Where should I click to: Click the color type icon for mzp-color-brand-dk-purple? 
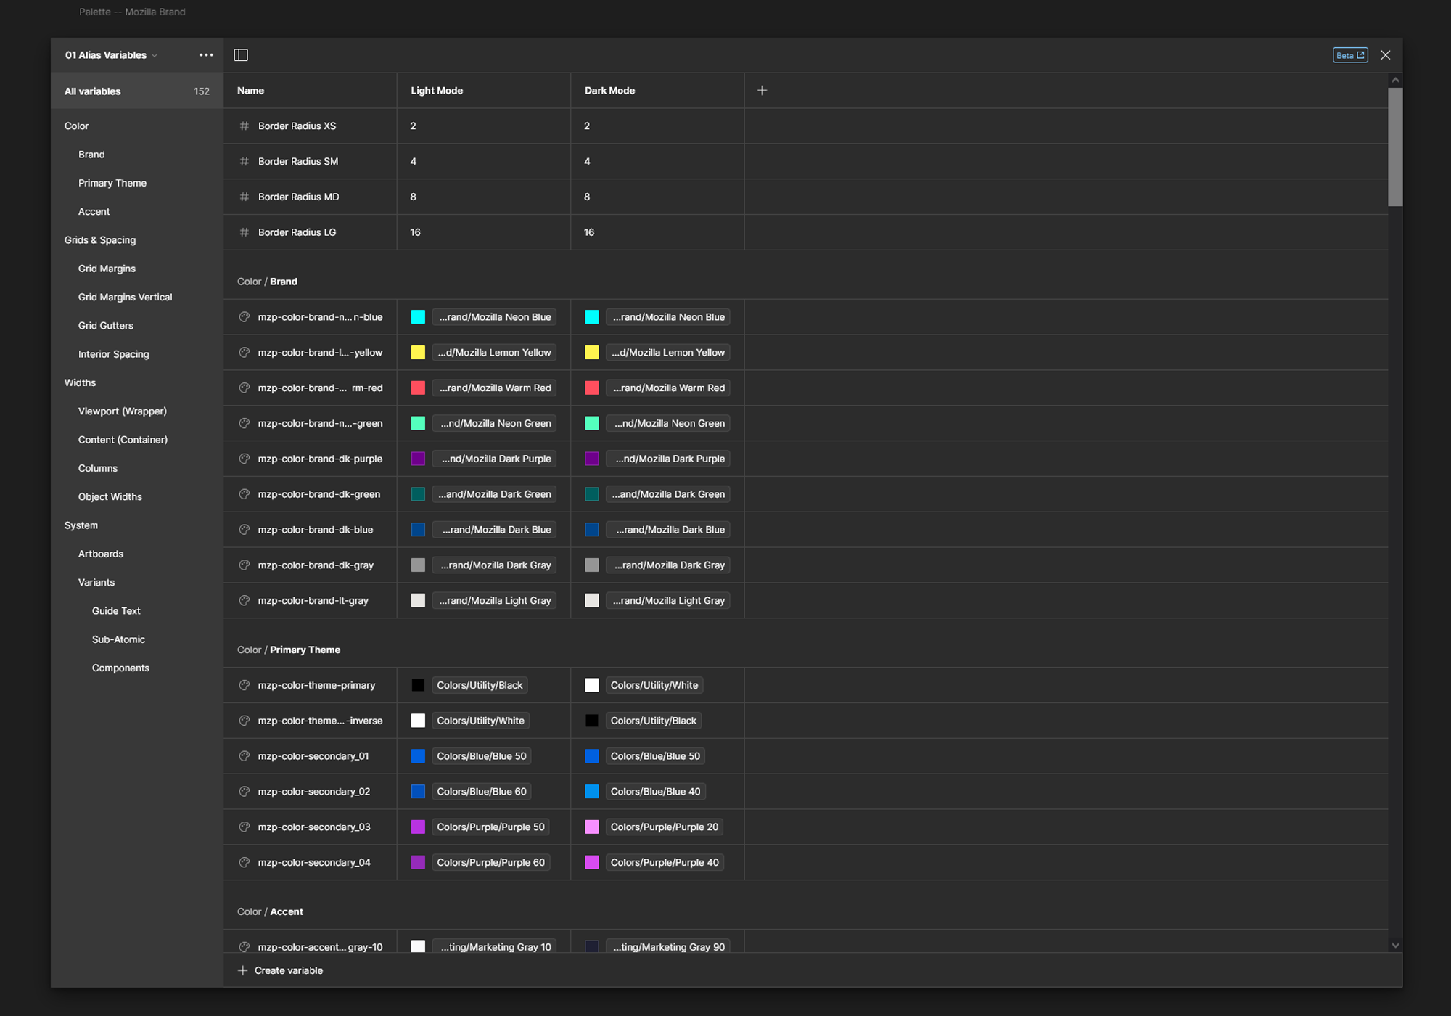click(x=244, y=459)
